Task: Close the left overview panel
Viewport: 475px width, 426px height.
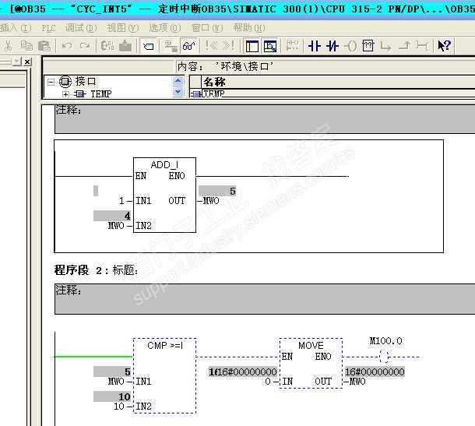Action: click(x=27, y=62)
